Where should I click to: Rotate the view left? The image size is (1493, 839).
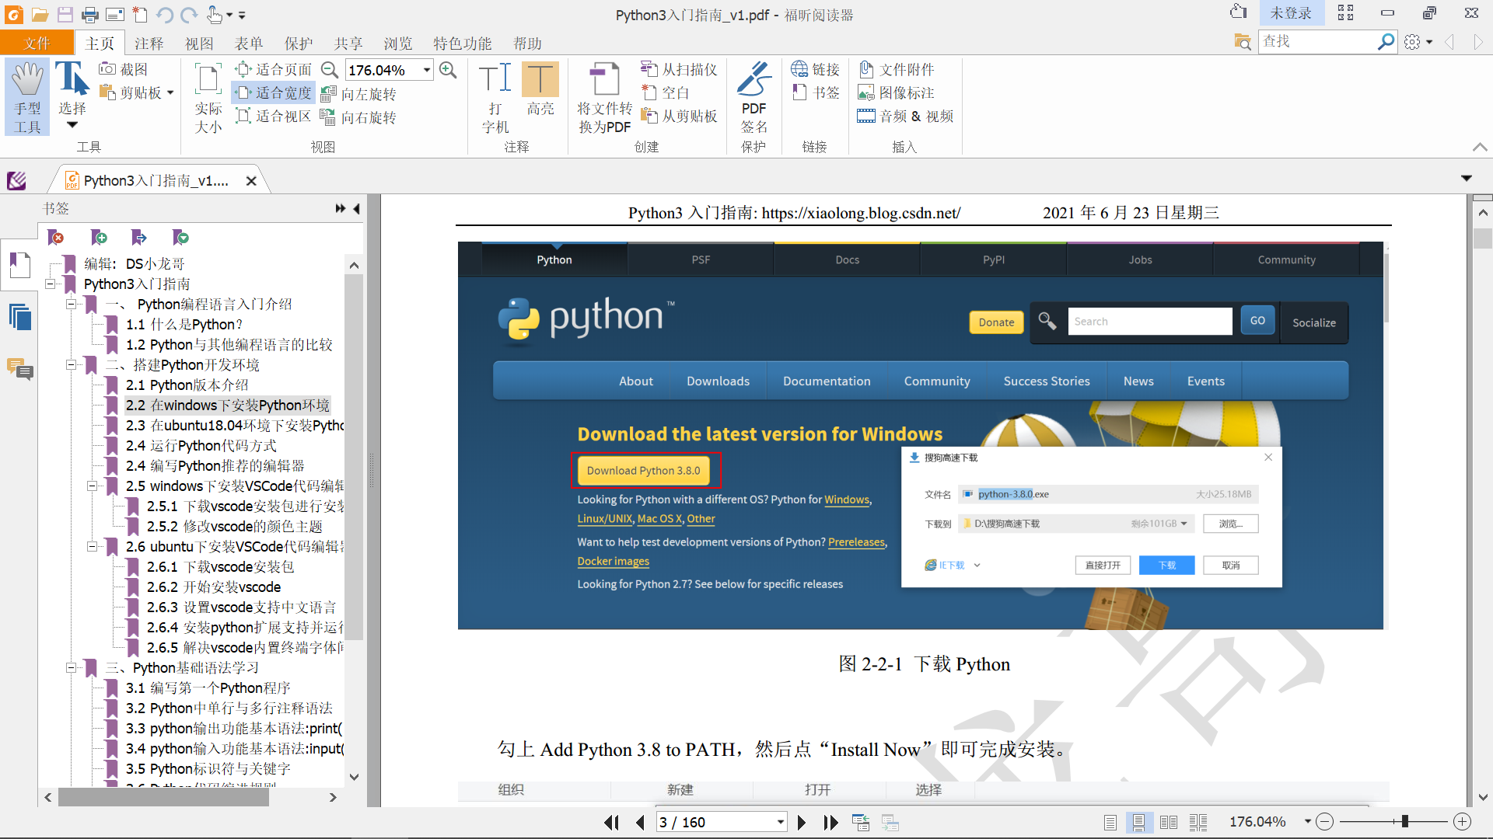[359, 94]
